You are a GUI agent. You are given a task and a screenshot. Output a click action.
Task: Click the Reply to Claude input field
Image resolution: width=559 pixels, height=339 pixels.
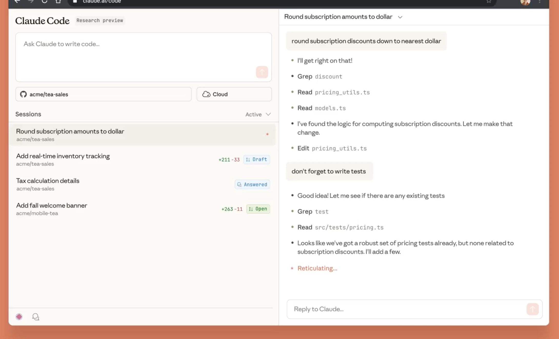click(x=405, y=309)
